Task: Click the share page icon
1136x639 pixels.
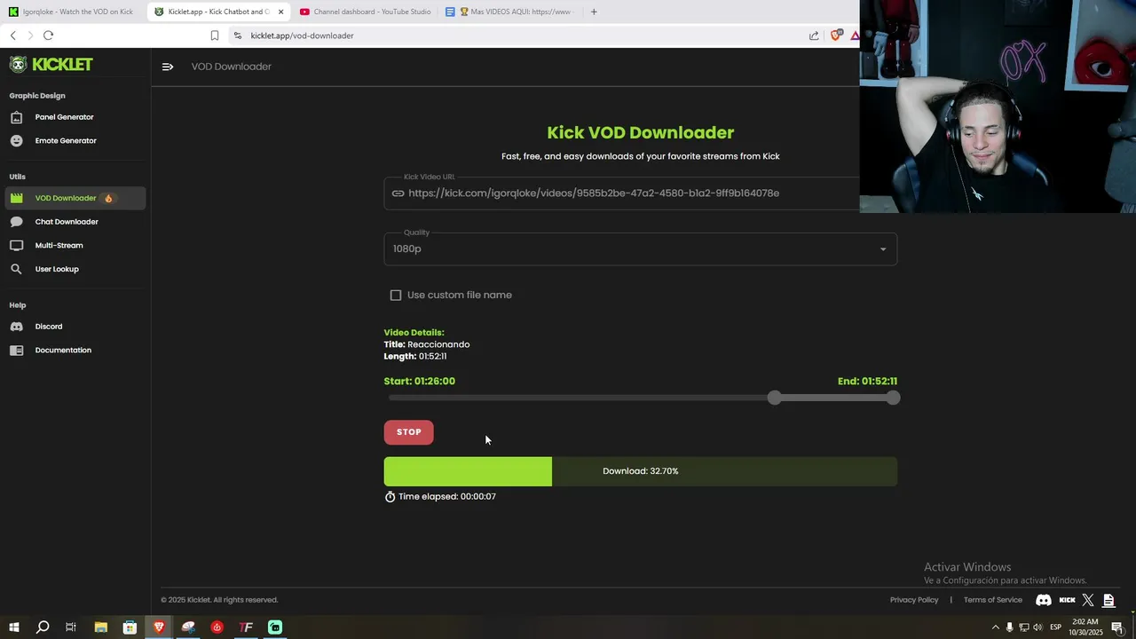Action: 814,35
